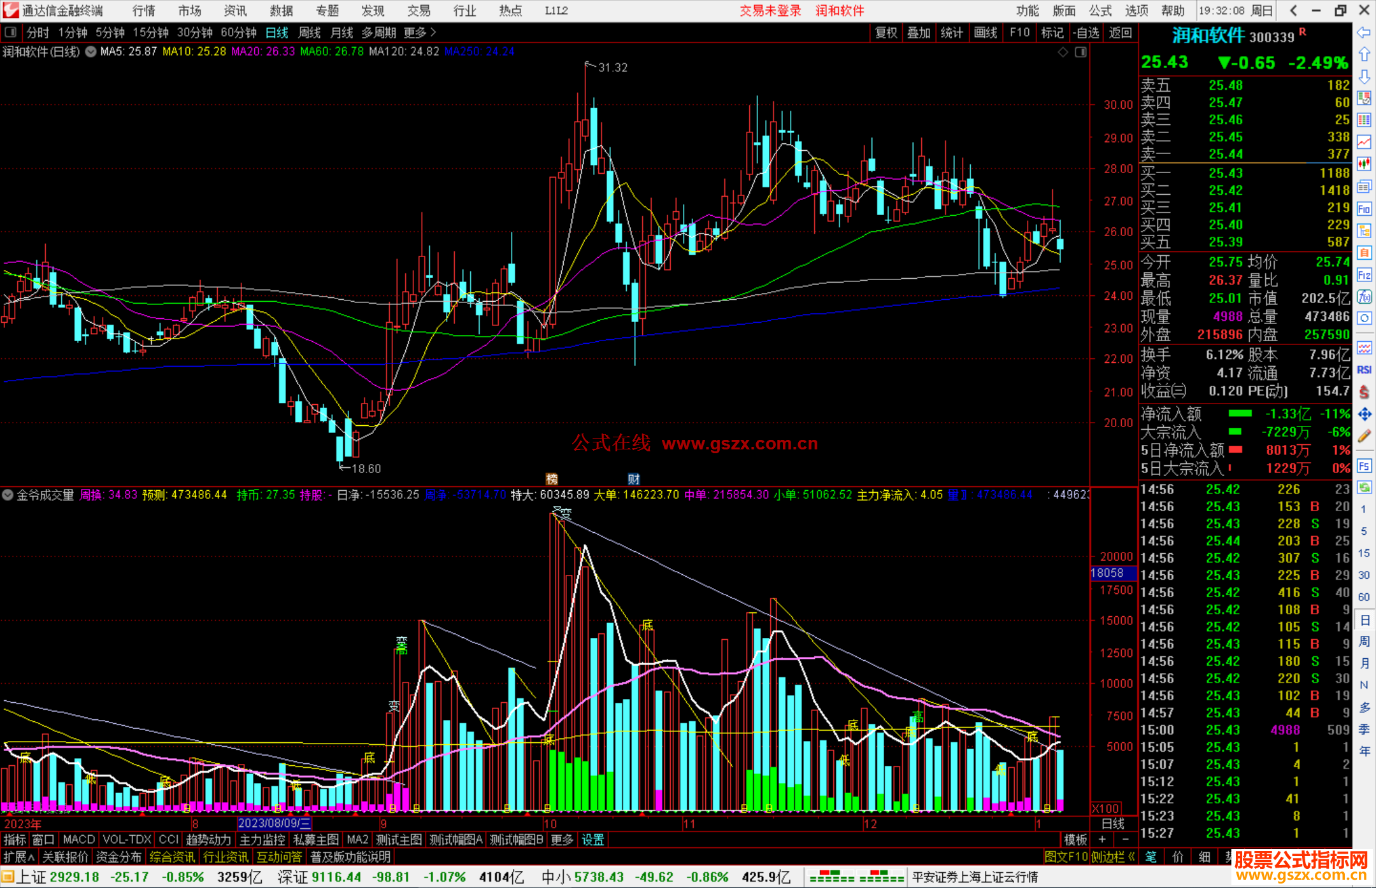
Task: Expand the 金爷成交量 indicator dropdown arrow
Action: tap(8, 495)
